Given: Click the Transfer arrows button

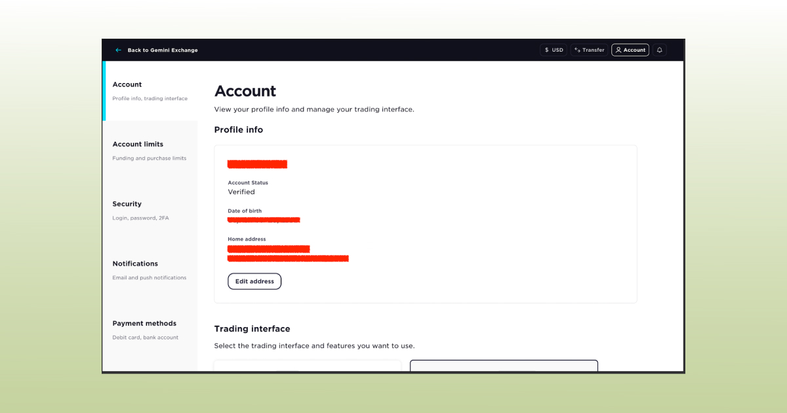Looking at the screenshot, I should (589, 50).
